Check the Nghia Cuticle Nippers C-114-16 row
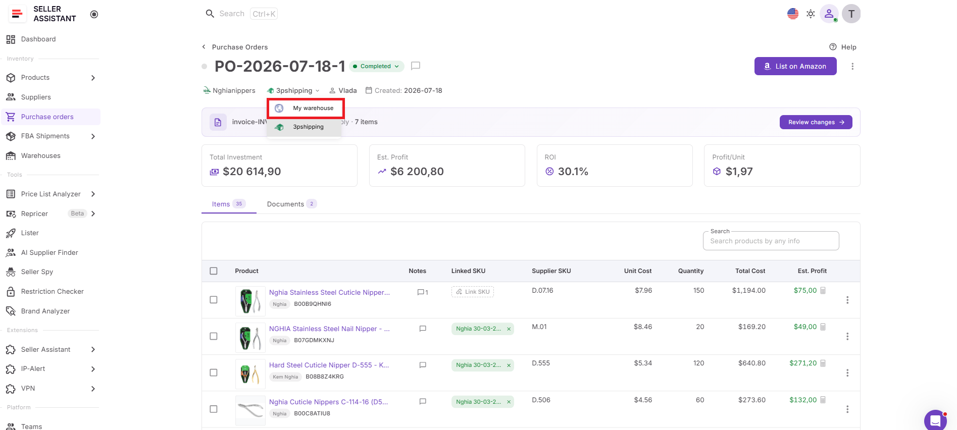This screenshot has height=430, width=957. pyautogui.click(x=214, y=409)
